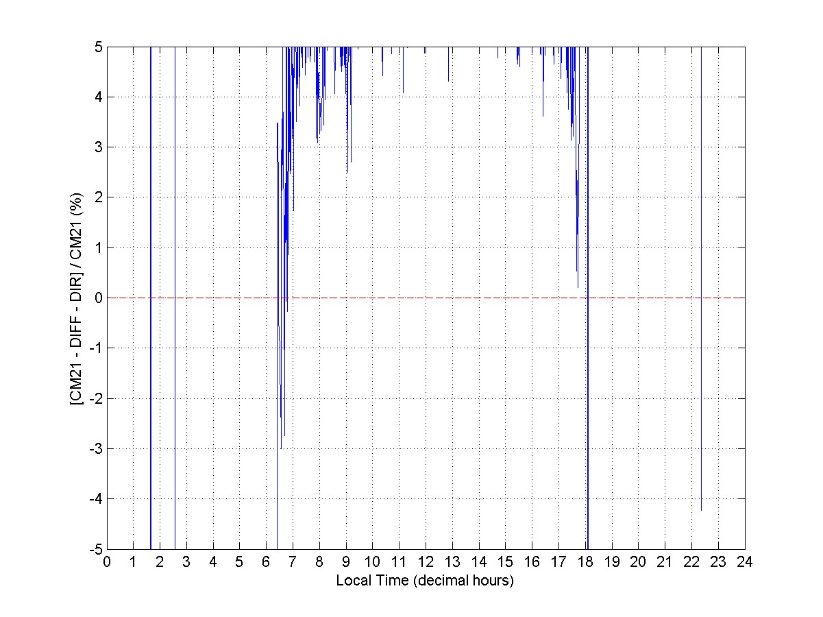Select the blue vertical line at 18 hours

587,411
